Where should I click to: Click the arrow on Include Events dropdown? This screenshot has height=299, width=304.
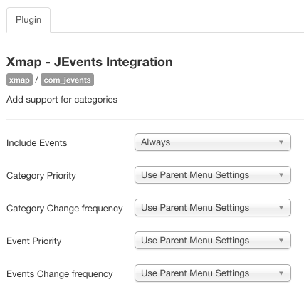coord(281,142)
